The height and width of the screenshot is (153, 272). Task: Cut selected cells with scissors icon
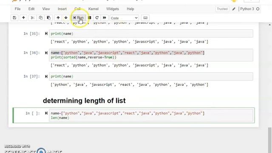tap(32, 18)
